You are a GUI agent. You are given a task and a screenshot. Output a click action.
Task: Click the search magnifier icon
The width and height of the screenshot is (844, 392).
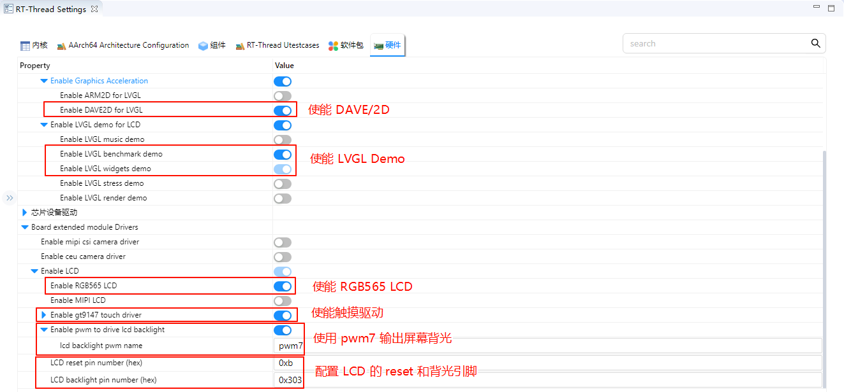[815, 43]
